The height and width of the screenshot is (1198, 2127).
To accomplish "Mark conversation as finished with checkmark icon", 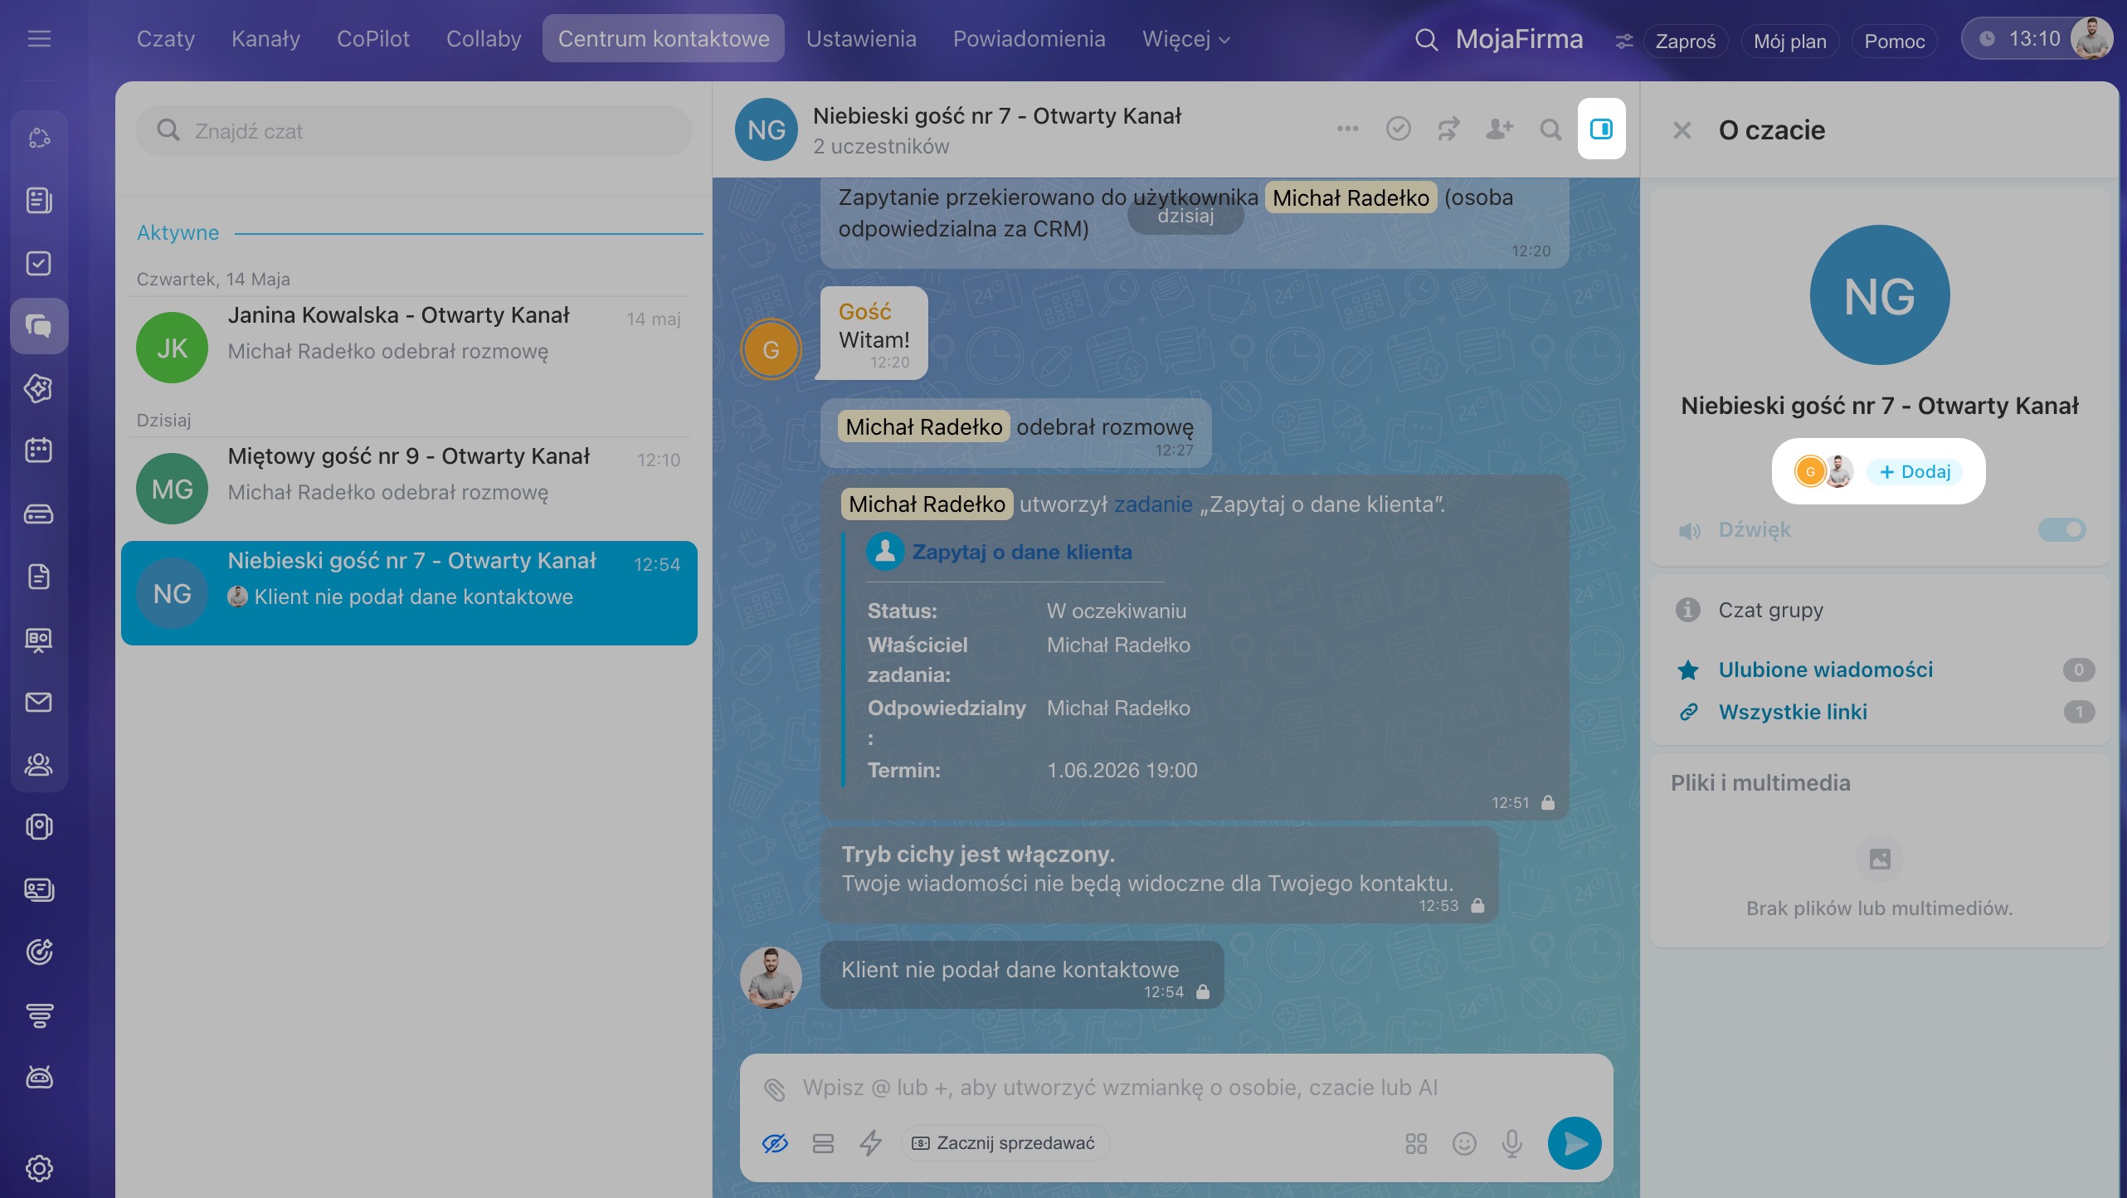I will (x=1399, y=129).
